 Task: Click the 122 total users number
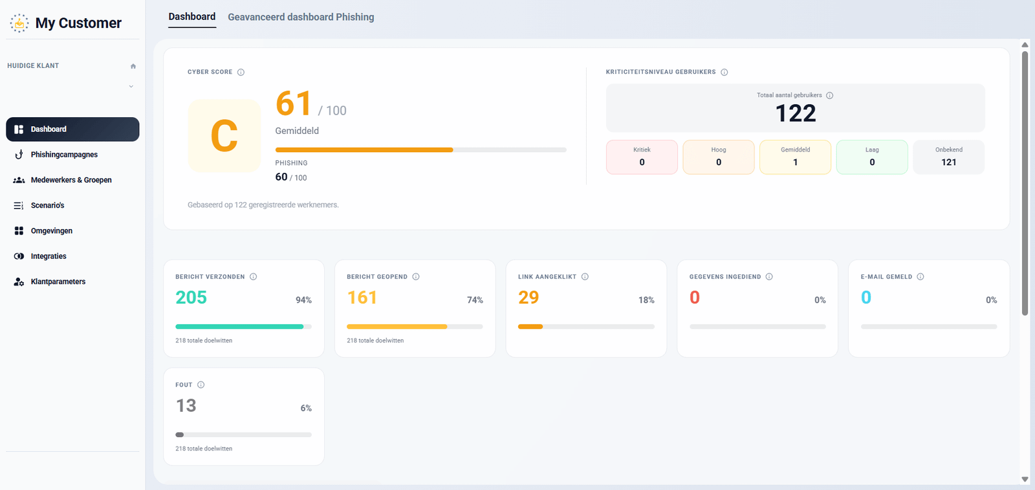796,114
